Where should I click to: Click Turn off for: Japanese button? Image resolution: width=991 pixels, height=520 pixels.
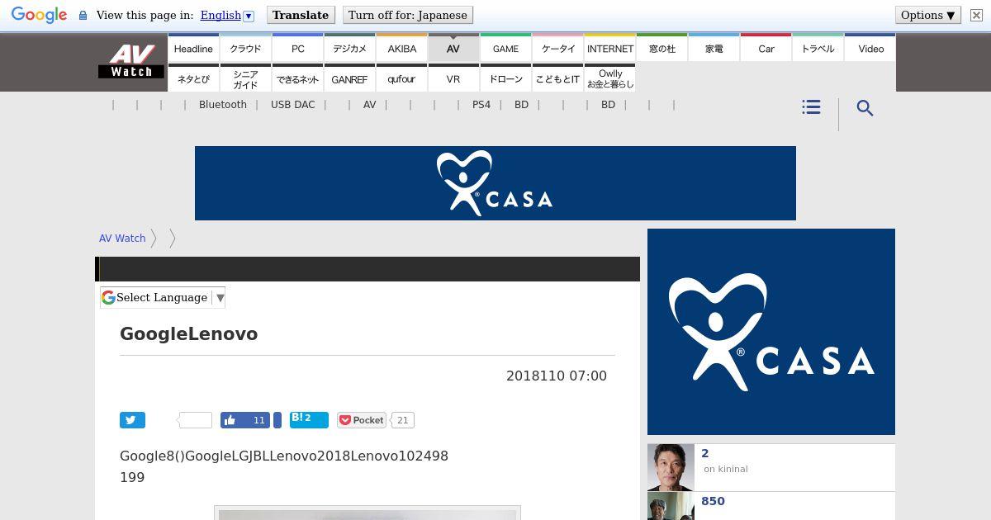[407, 15]
